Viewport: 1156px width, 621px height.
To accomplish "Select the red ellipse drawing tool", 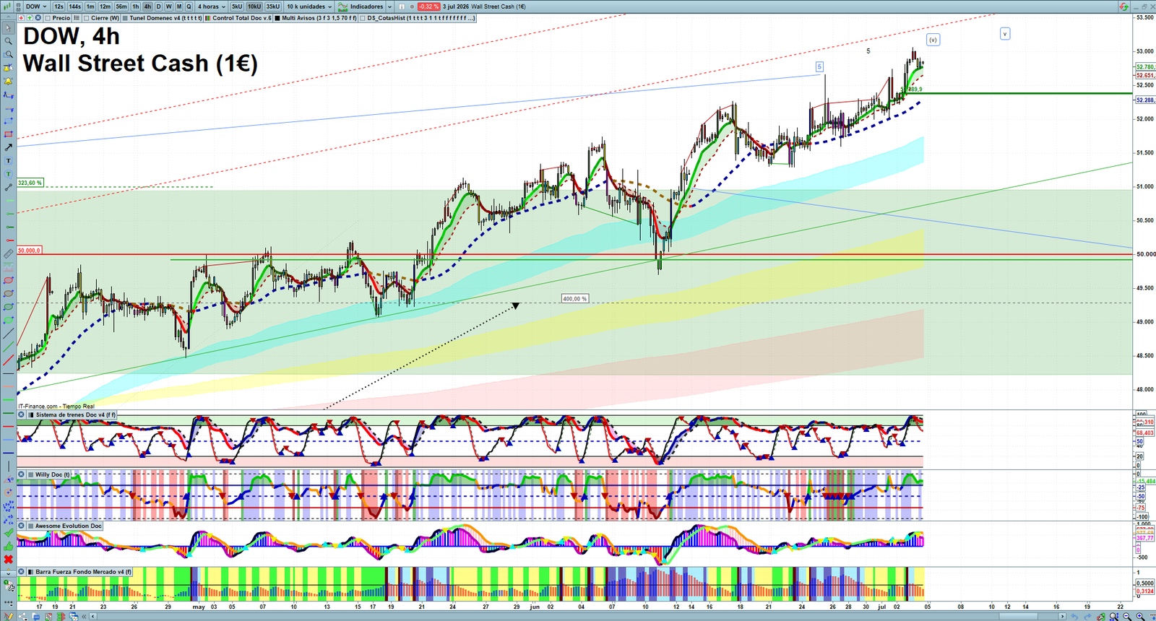I will pyautogui.click(x=9, y=280).
